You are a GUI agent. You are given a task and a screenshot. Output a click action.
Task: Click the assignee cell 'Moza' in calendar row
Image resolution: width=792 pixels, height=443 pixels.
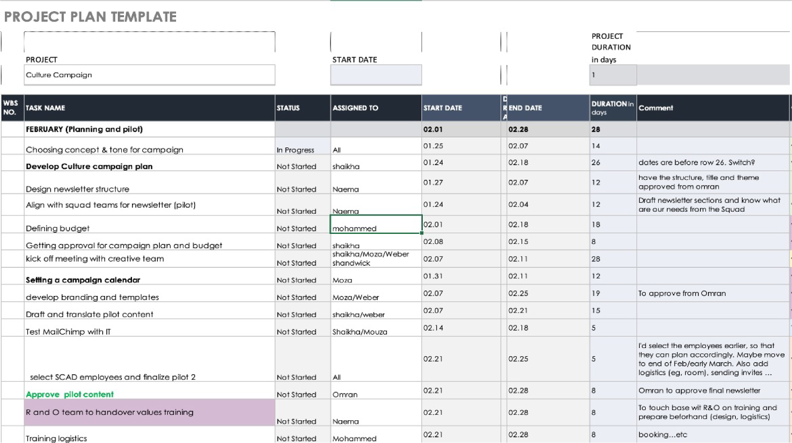(x=376, y=276)
